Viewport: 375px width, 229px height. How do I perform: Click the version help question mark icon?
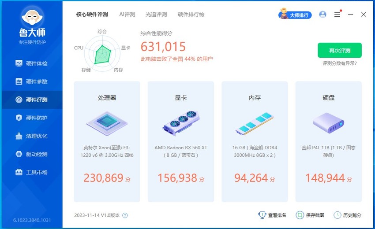pyautogui.click(x=125, y=215)
